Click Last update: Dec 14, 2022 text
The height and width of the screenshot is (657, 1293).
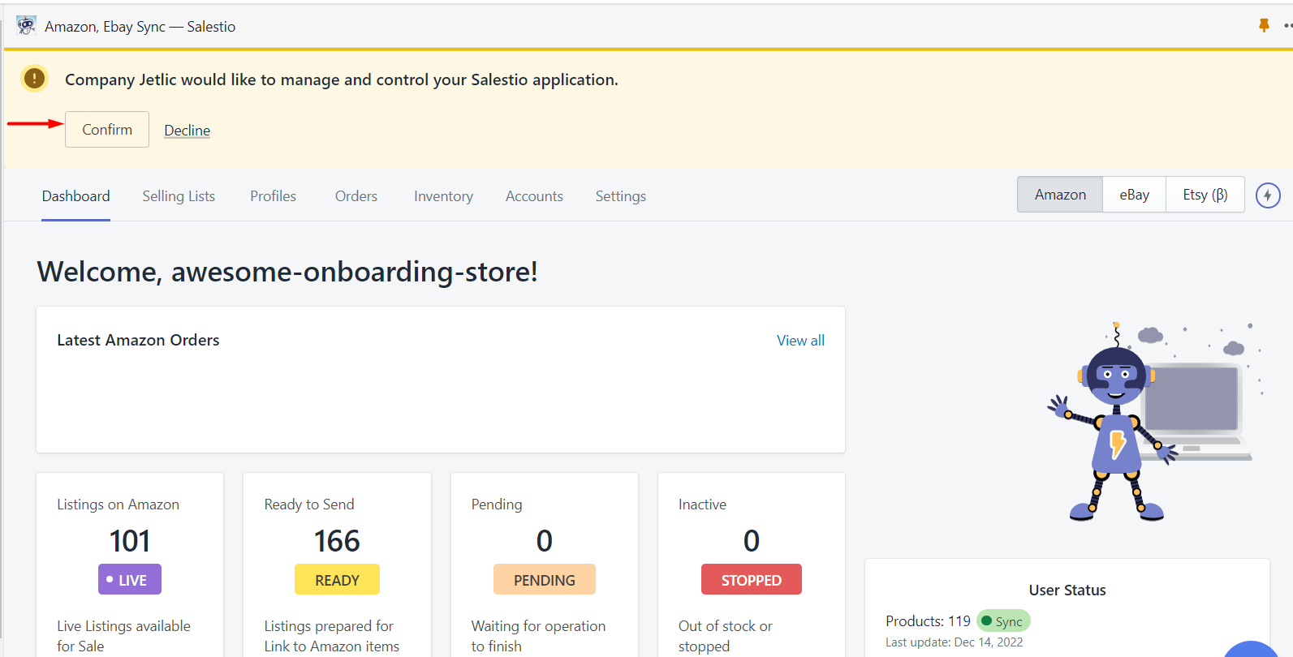(x=955, y=642)
